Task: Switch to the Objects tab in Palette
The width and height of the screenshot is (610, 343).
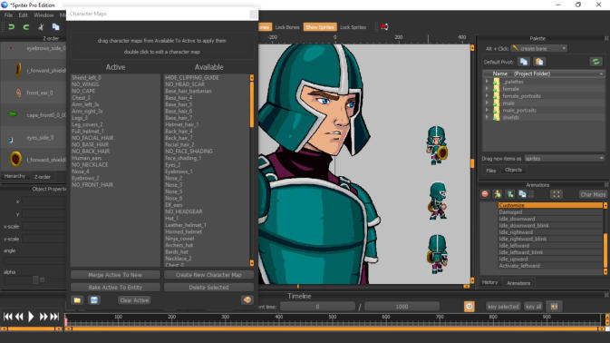Action: (513, 170)
